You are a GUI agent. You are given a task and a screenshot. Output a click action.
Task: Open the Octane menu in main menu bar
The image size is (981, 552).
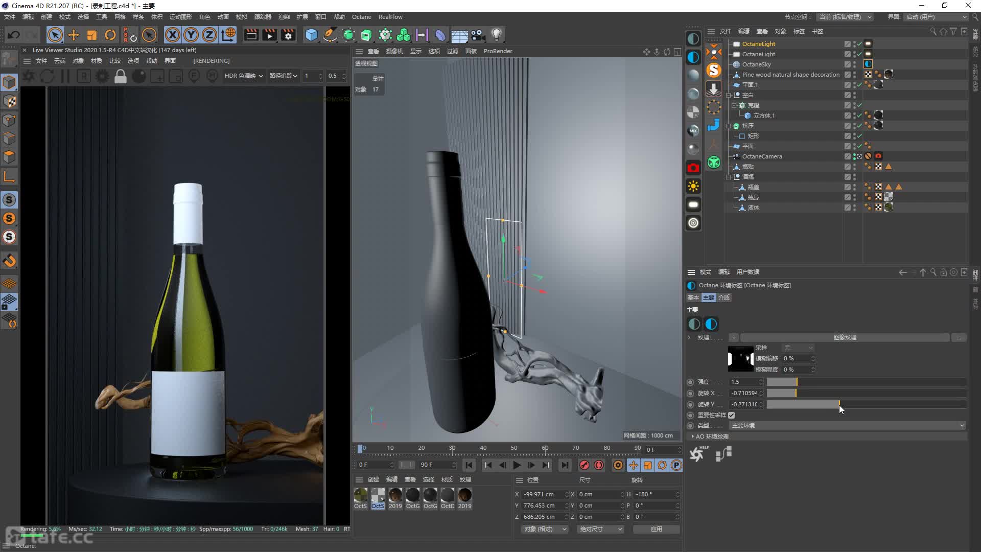(361, 17)
